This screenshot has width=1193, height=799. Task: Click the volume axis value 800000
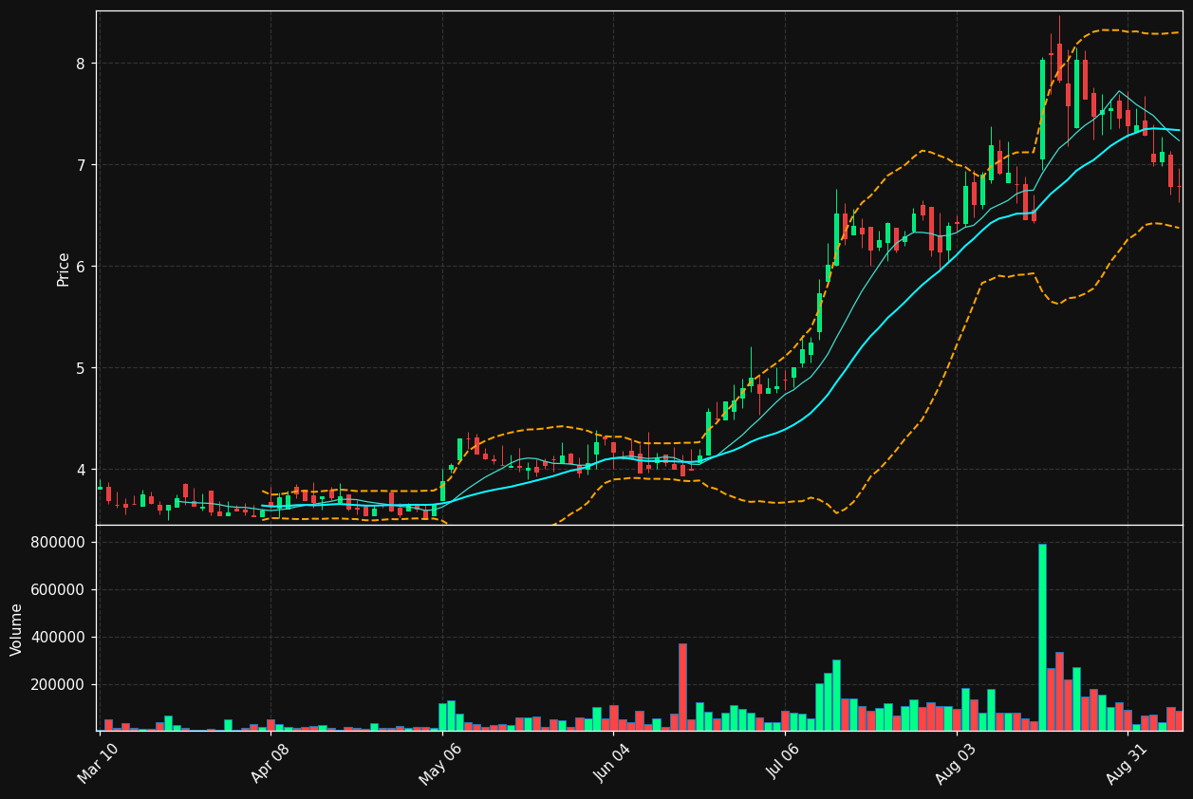59,543
